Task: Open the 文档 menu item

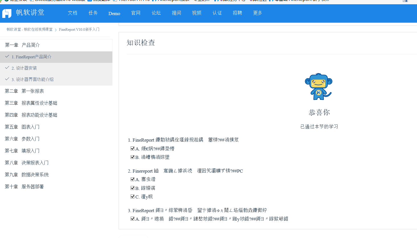Action: (x=73, y=13)
